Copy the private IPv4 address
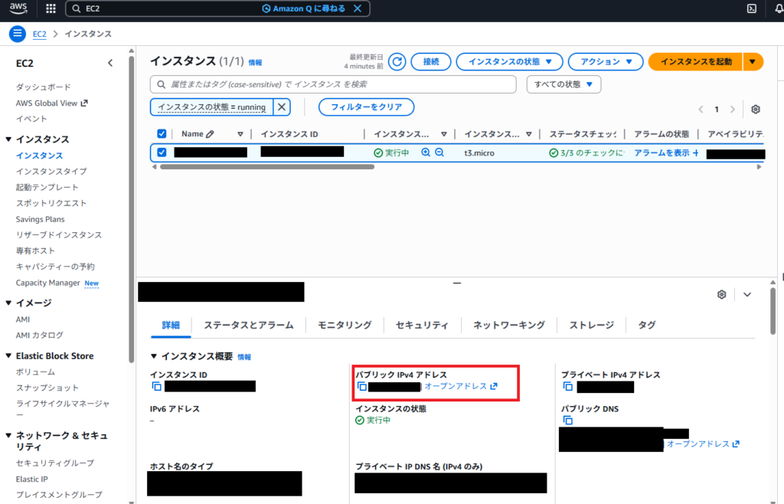The width and height of the screenshot is (784, 504). point(567,387)
